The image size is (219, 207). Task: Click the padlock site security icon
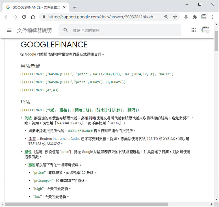pyautogui.click(x=44, y=17)
